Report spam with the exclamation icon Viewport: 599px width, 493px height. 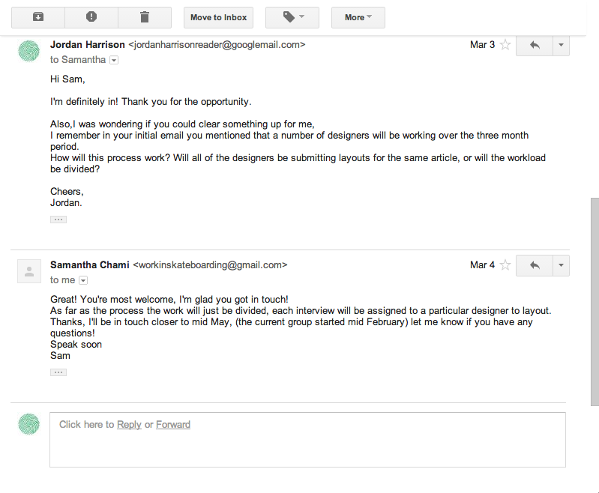pos(91,17)
